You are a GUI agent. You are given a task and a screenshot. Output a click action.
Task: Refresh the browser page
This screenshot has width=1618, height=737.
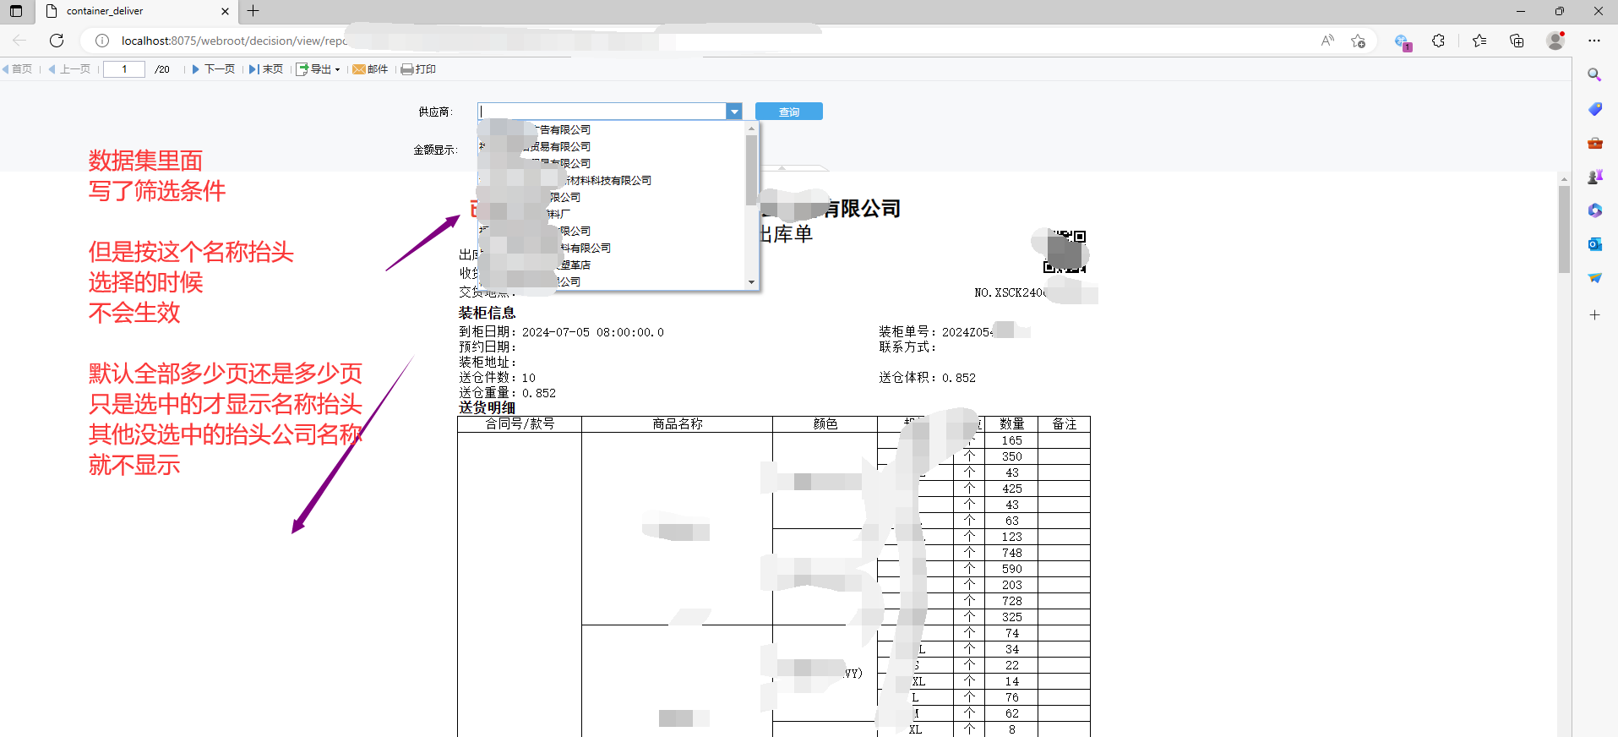coord(57,41)
